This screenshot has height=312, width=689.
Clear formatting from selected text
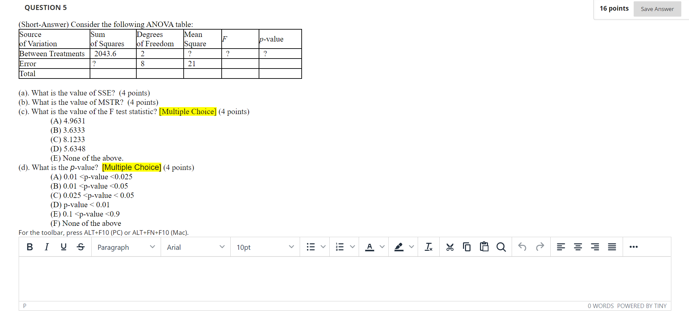click(429, 247)
